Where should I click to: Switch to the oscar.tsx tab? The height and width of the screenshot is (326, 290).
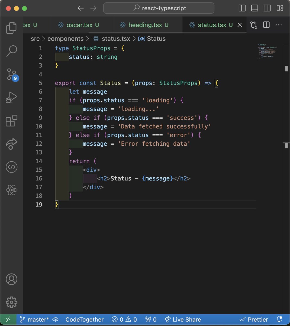(x=82, y=25)
